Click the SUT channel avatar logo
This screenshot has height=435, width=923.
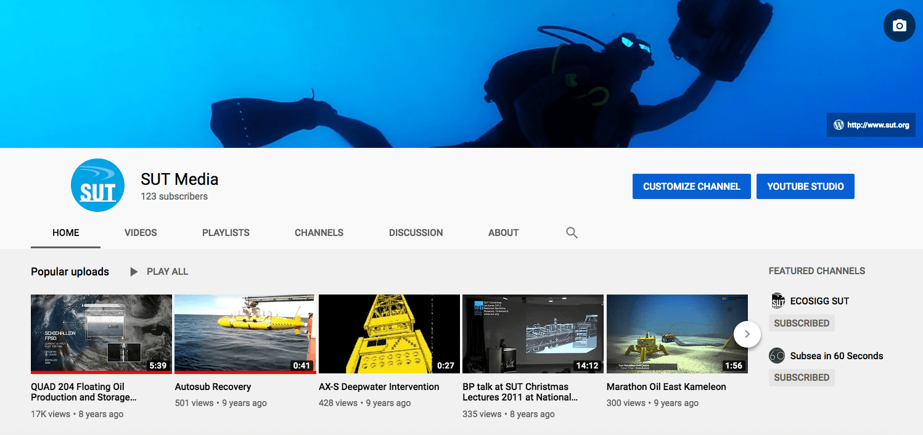point(98,185)
